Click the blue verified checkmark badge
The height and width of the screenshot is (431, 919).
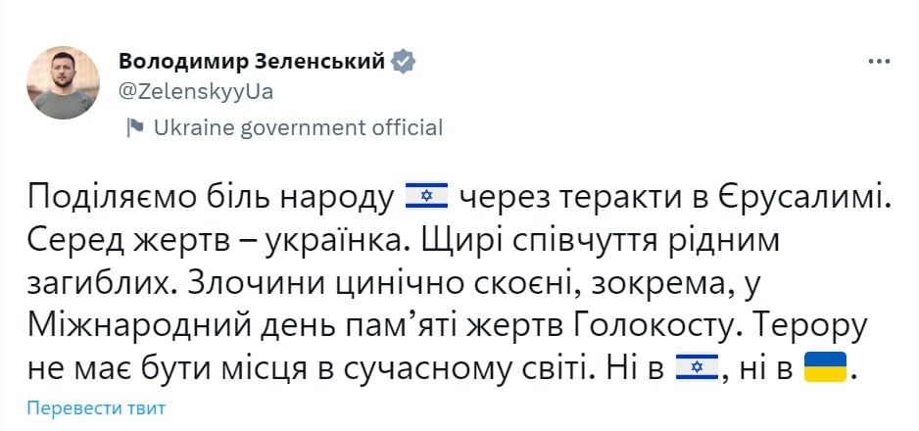coord(404,62)
